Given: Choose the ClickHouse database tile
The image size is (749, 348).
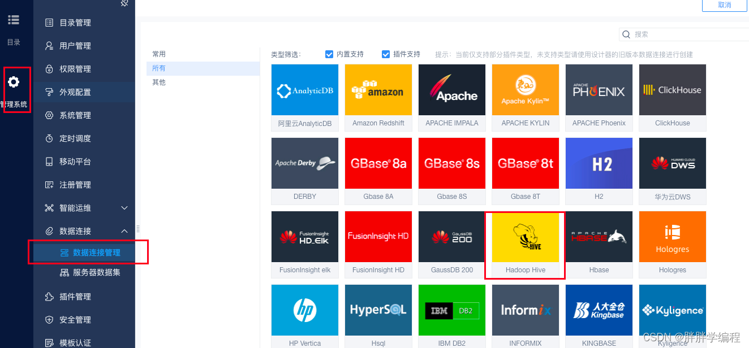Looking at the screenshot, I should tap(673, 98).
